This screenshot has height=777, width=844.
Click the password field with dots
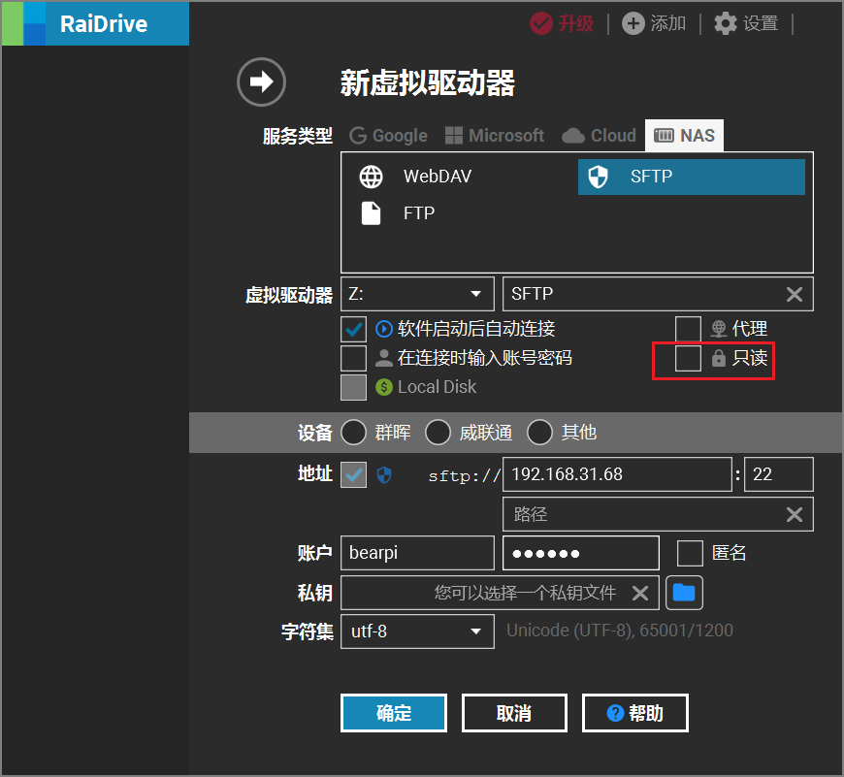coord(581,553)
